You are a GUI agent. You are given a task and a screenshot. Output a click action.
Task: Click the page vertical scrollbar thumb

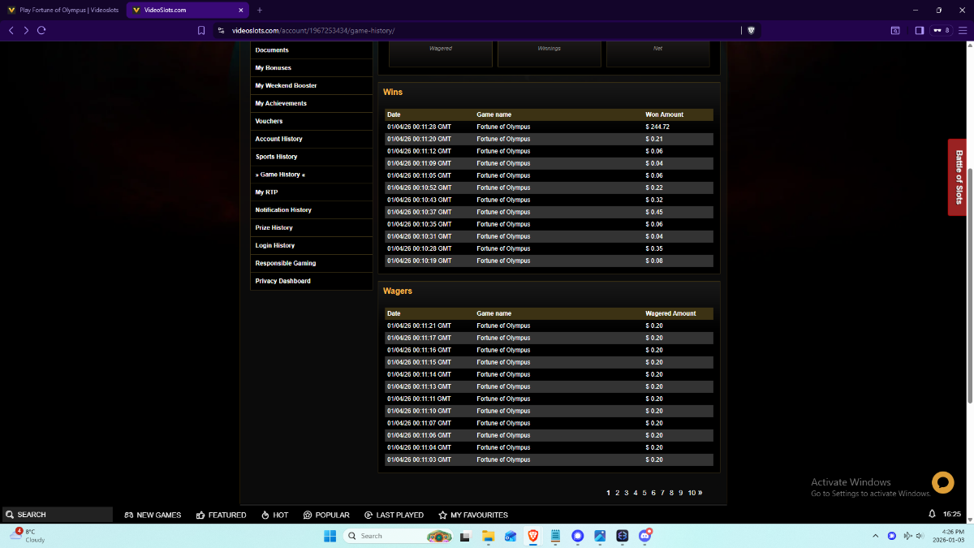[x=970, y=284]
